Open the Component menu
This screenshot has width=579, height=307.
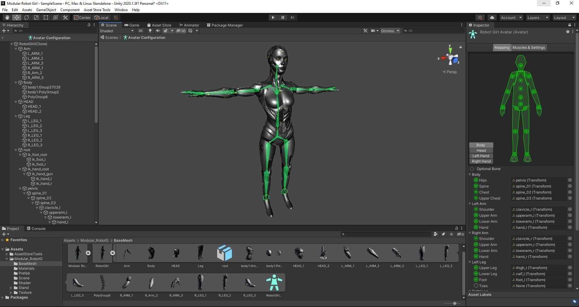(x=70, y=10)
